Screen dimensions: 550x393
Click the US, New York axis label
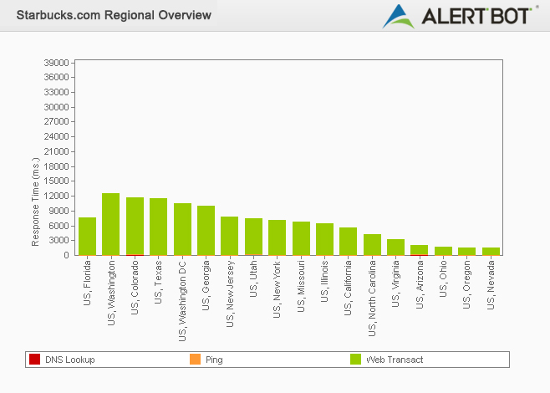coord(278,289)
